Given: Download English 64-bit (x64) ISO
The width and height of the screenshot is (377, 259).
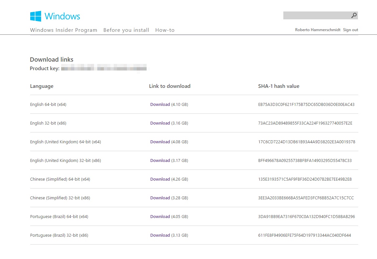Looking at the screenshot, I should 160,105.
